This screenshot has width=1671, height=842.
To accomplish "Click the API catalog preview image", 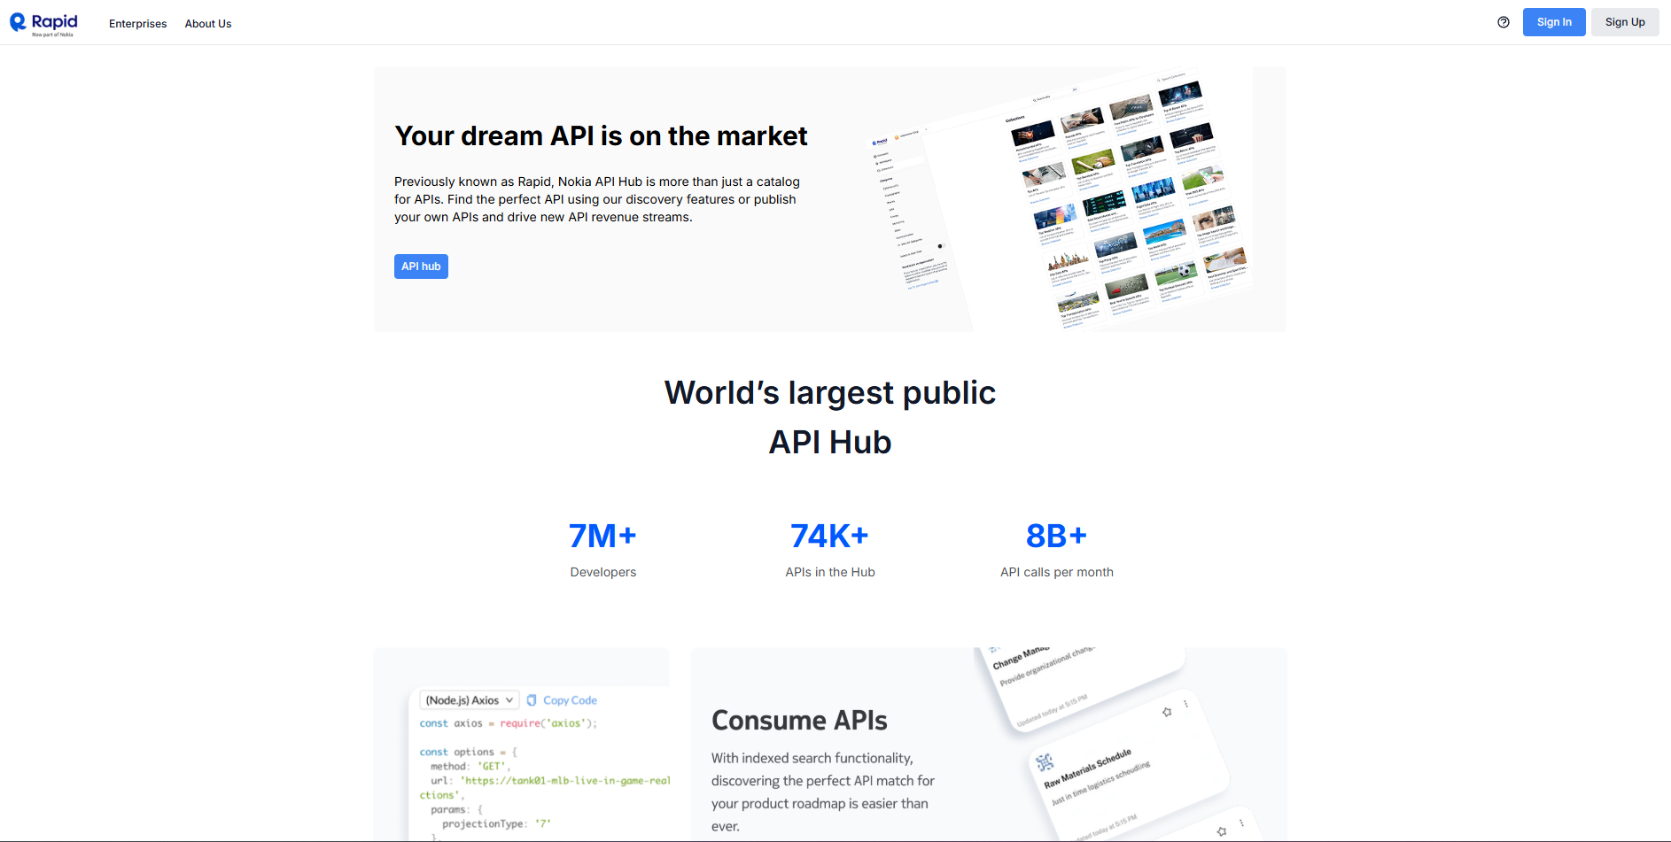I will point(1060,200).
